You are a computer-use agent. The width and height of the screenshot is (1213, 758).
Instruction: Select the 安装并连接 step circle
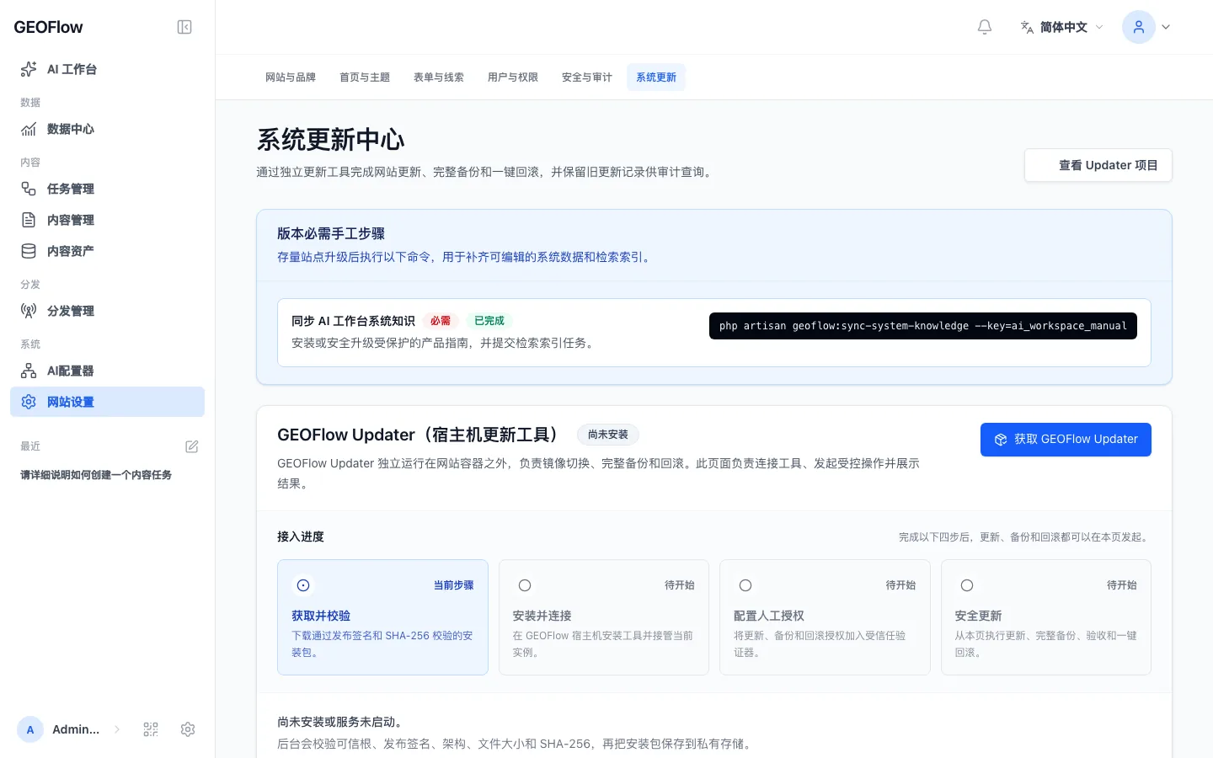click(525, 585)
